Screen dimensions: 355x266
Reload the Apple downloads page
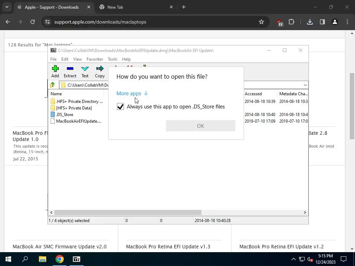tap(33, 22)
